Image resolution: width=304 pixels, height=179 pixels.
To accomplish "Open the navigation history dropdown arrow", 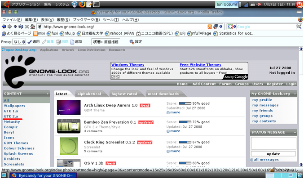I will pyautogui.click(x=15, y=27).
